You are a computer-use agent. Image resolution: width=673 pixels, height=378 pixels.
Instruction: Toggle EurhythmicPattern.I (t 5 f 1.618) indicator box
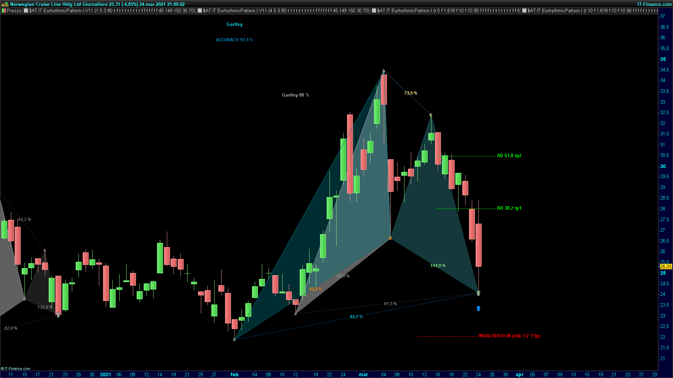[x=374, y=11]
